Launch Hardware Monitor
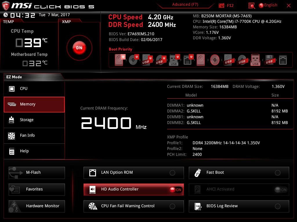 tap(37, 206)
